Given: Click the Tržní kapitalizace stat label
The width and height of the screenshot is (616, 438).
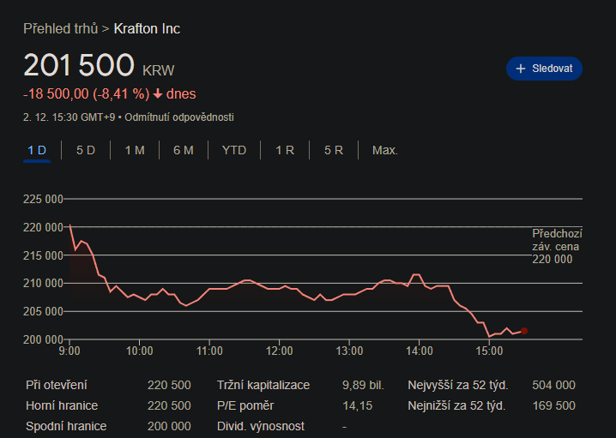Looking at the screenshot, I should tap(263, 385).
